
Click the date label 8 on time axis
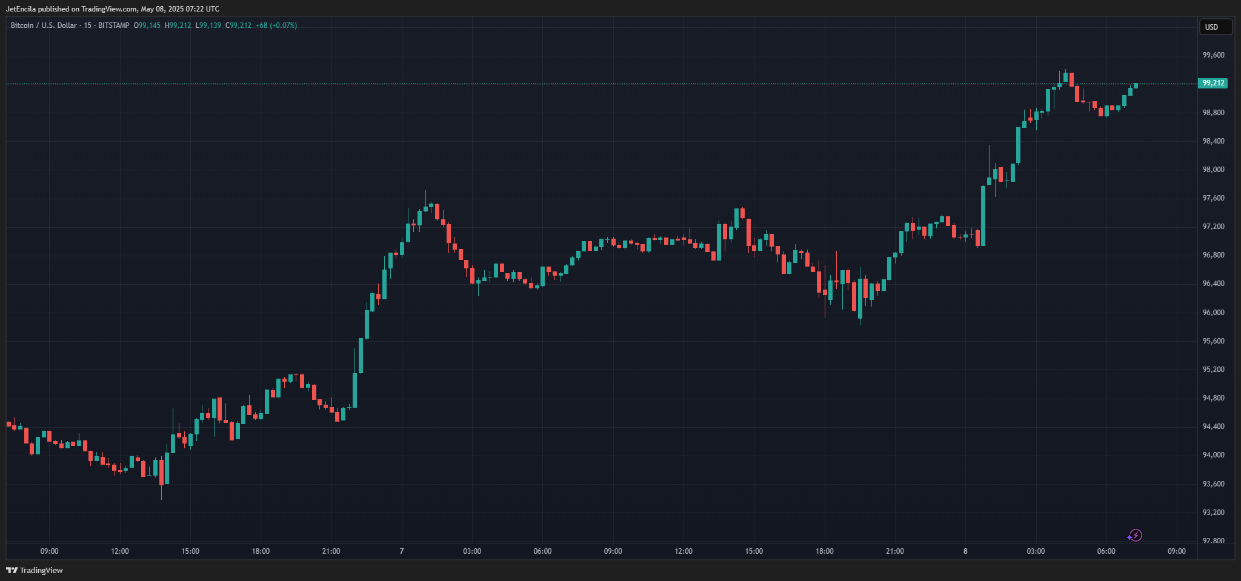point(965,551)
